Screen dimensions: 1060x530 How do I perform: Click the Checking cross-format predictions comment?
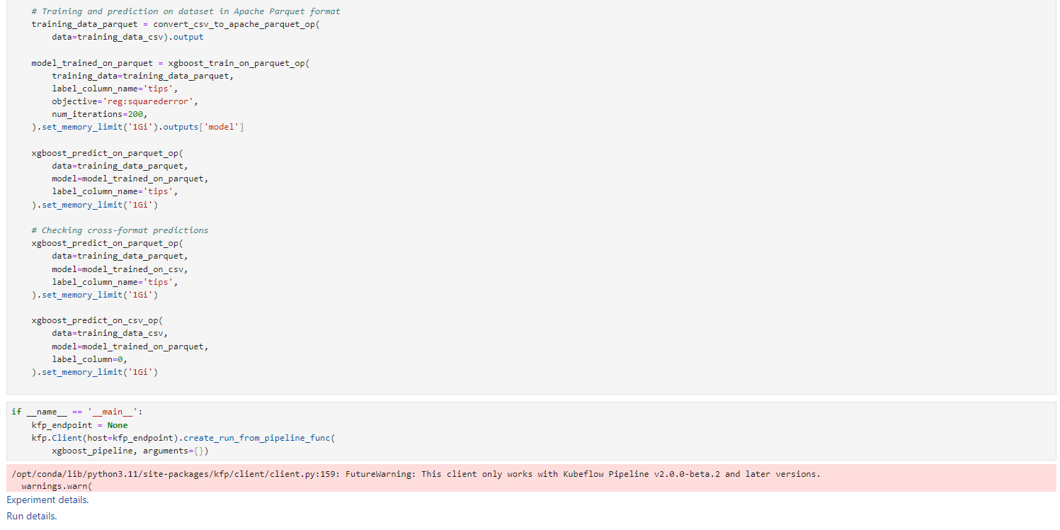point(120,230)
